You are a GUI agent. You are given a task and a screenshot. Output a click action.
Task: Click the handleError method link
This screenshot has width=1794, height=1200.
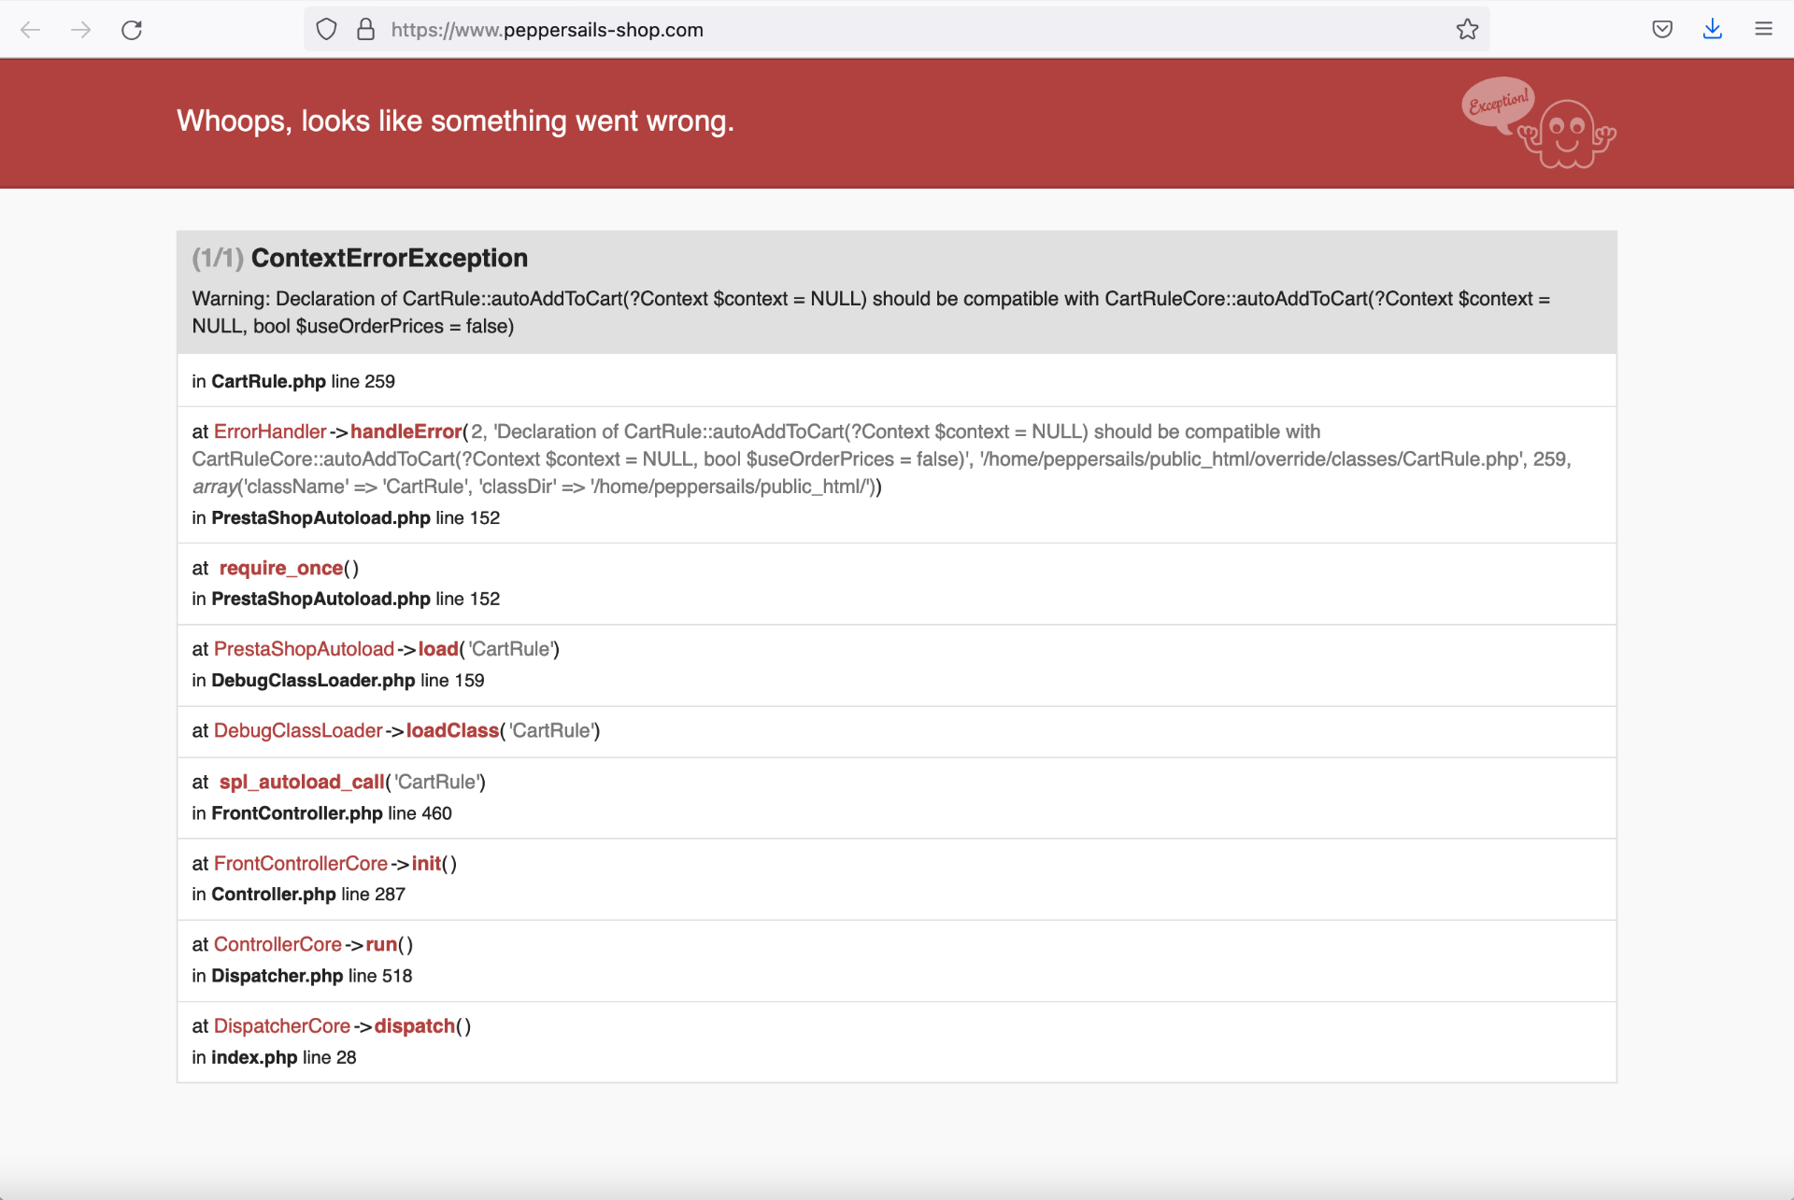click(x=406, y=431)
